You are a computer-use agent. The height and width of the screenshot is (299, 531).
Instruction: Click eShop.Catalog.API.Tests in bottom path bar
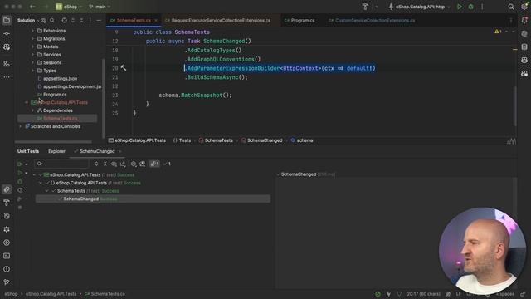coord(51,294)
